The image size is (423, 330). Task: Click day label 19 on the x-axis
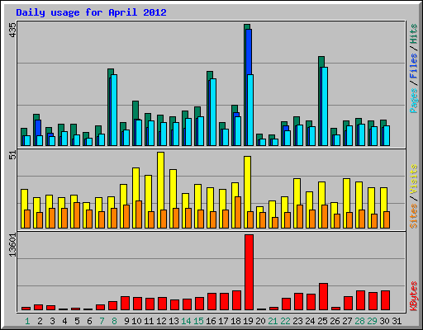click(x=248, y=321)
